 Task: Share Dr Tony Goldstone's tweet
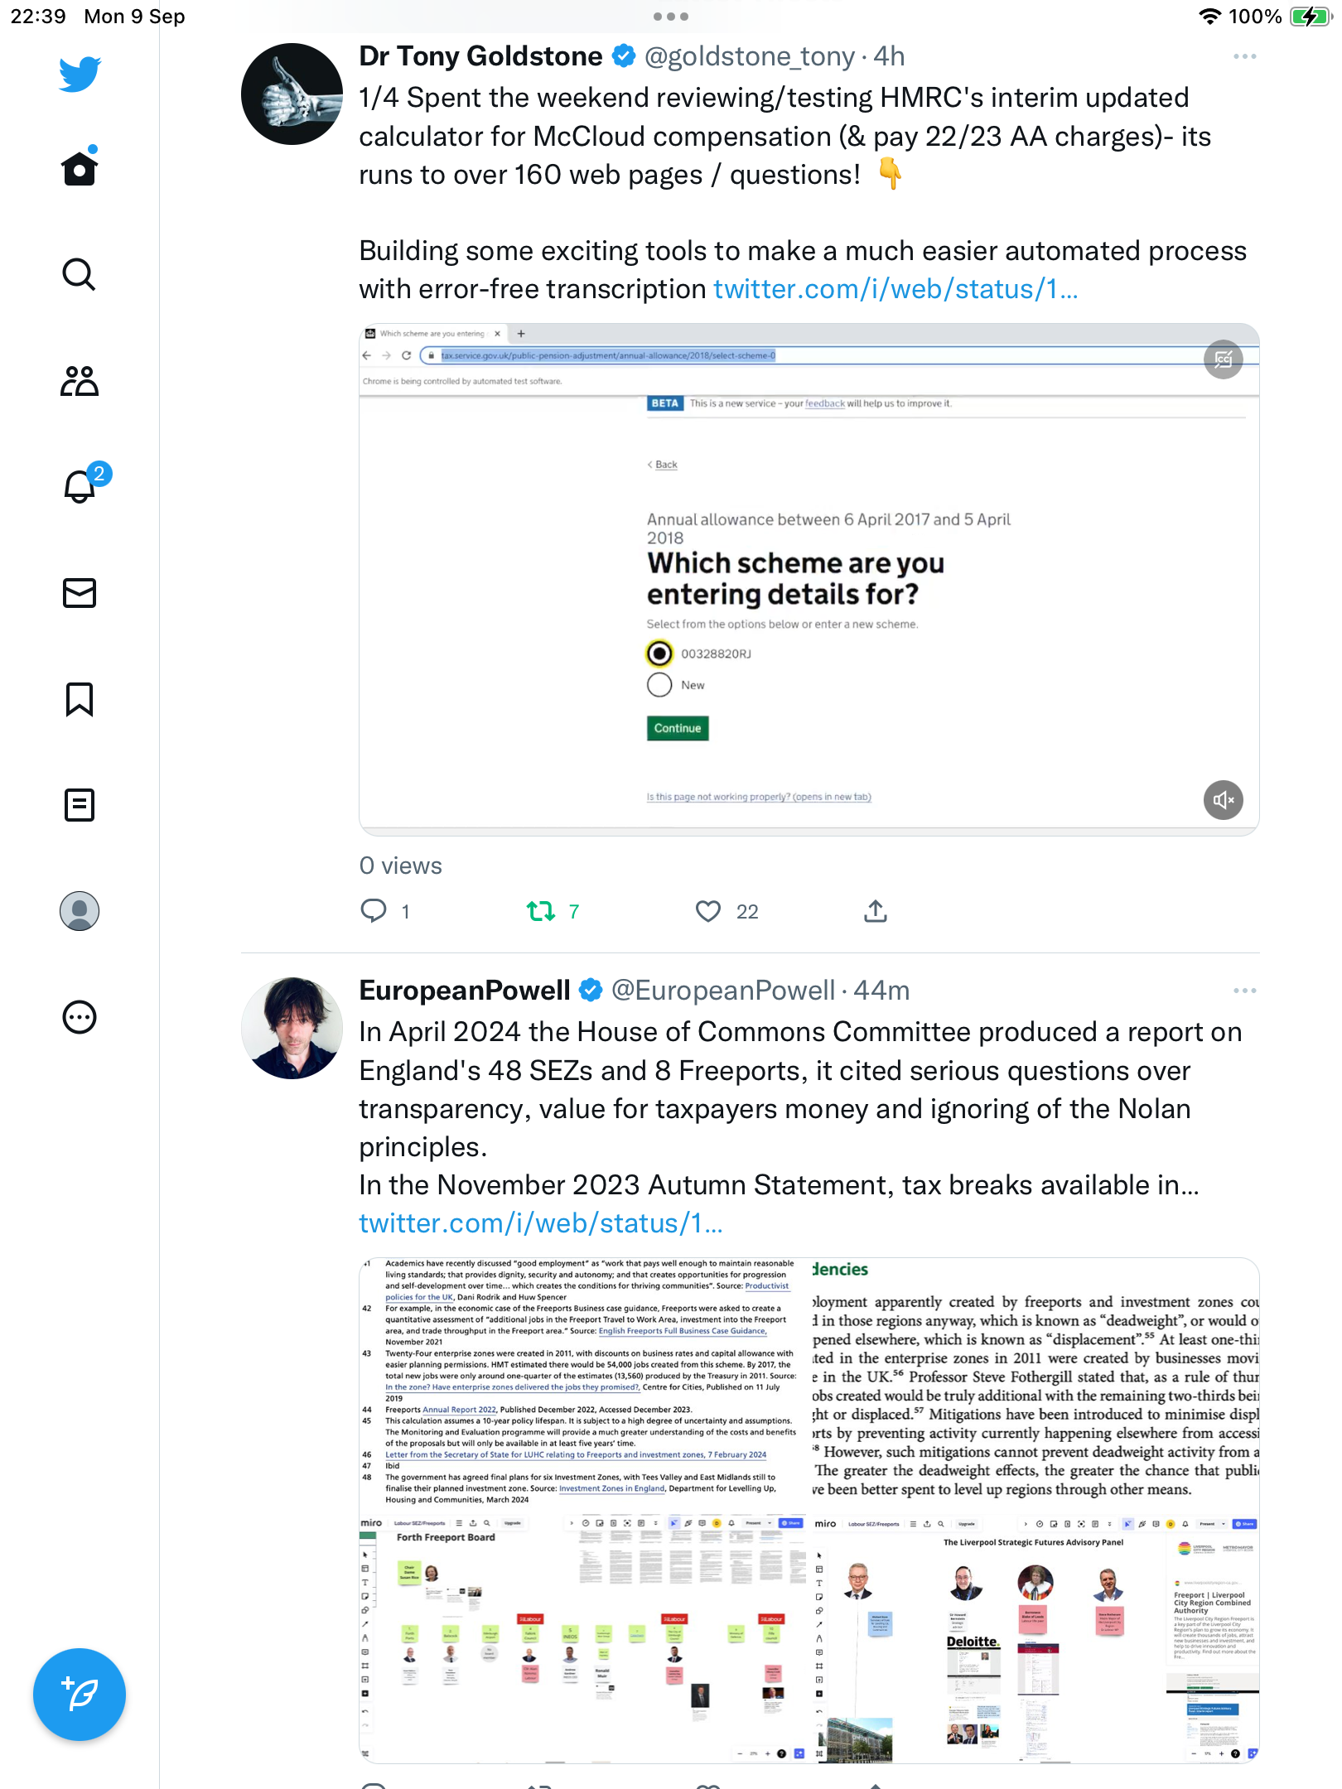pos(876,911)
